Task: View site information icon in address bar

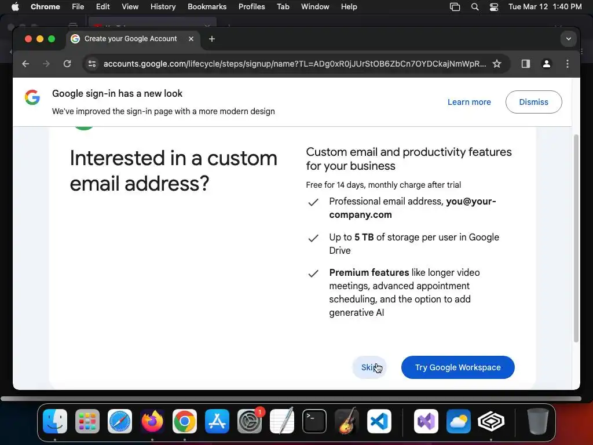Action: pos(92,64)
